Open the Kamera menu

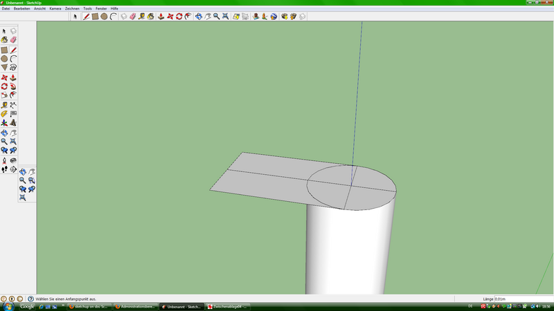(x=55, y=8)
